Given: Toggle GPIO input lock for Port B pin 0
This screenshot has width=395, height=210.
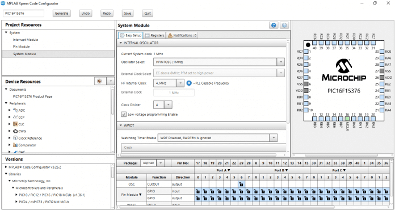Looking at the screenshot, I should pos(256,191).
